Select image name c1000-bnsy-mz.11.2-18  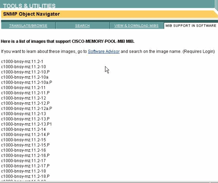click(x=24, y=171)
